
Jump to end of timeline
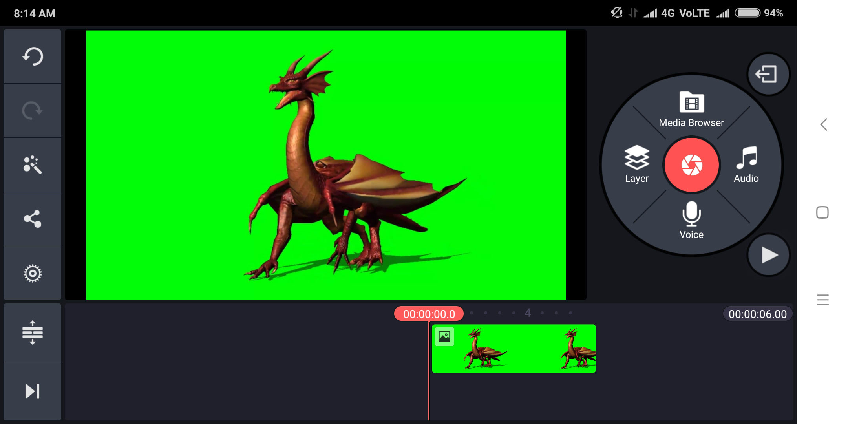pos(33,391)
